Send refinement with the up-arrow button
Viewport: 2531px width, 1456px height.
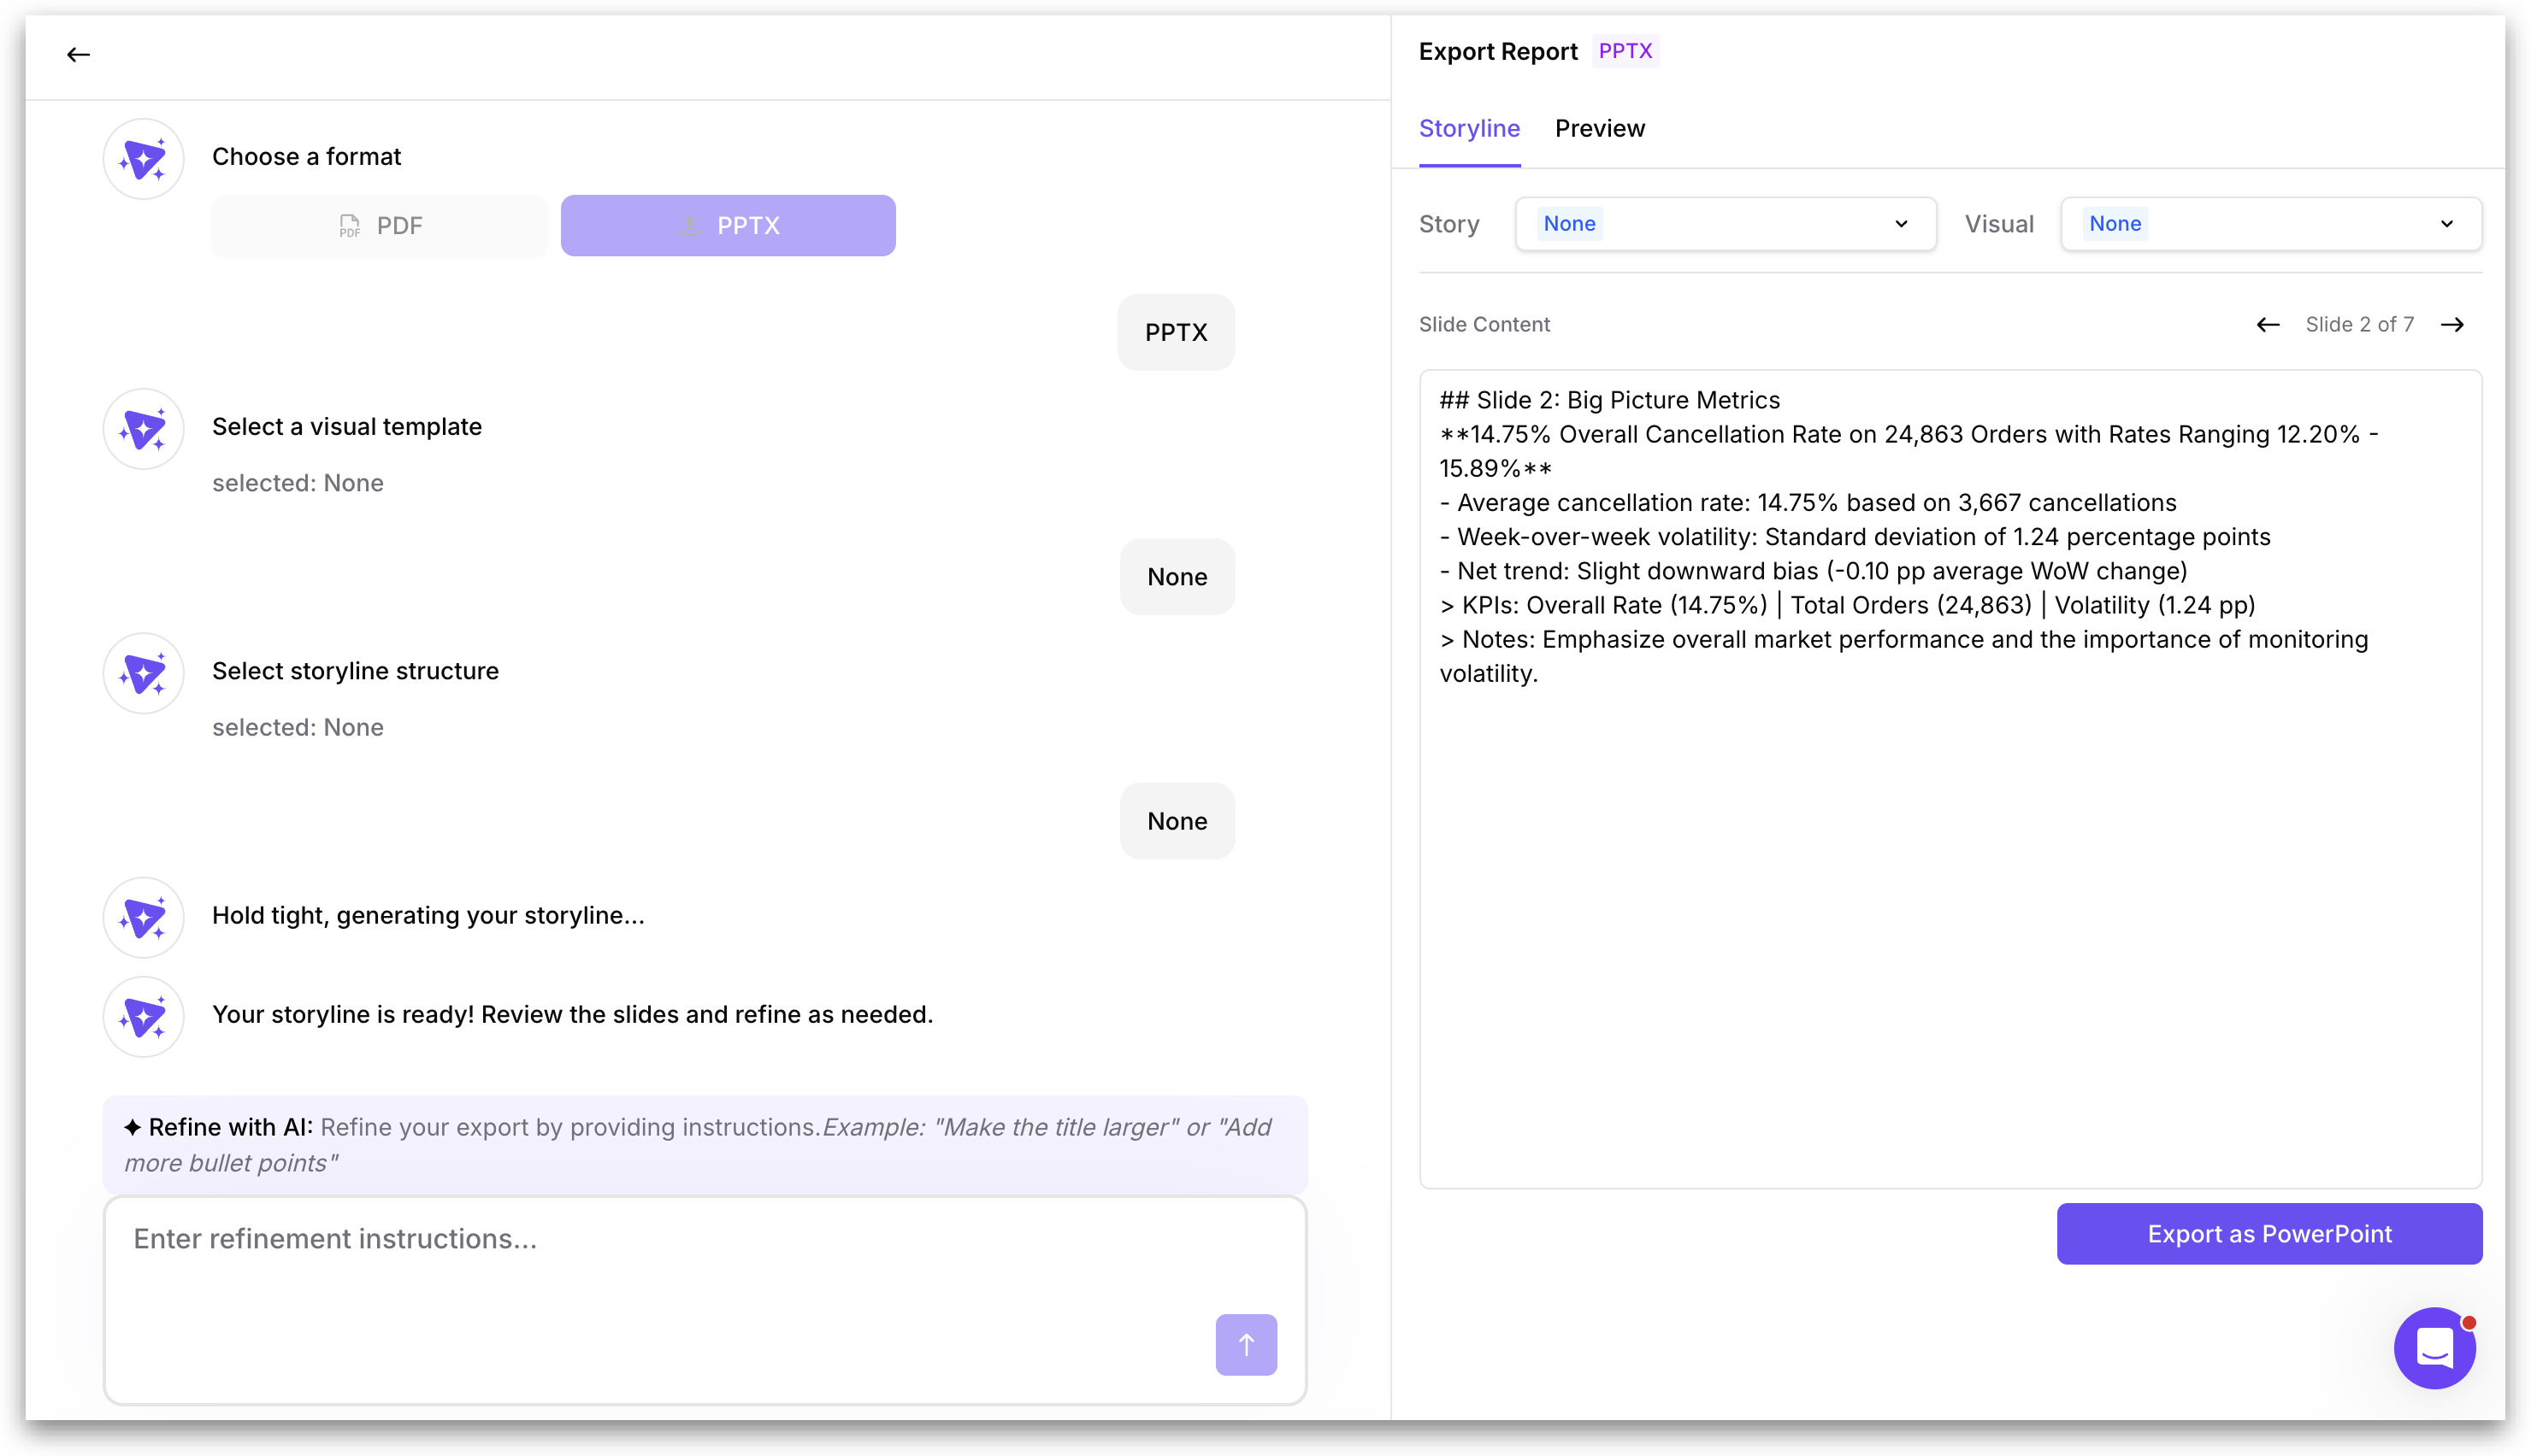pos(1246,1344)
